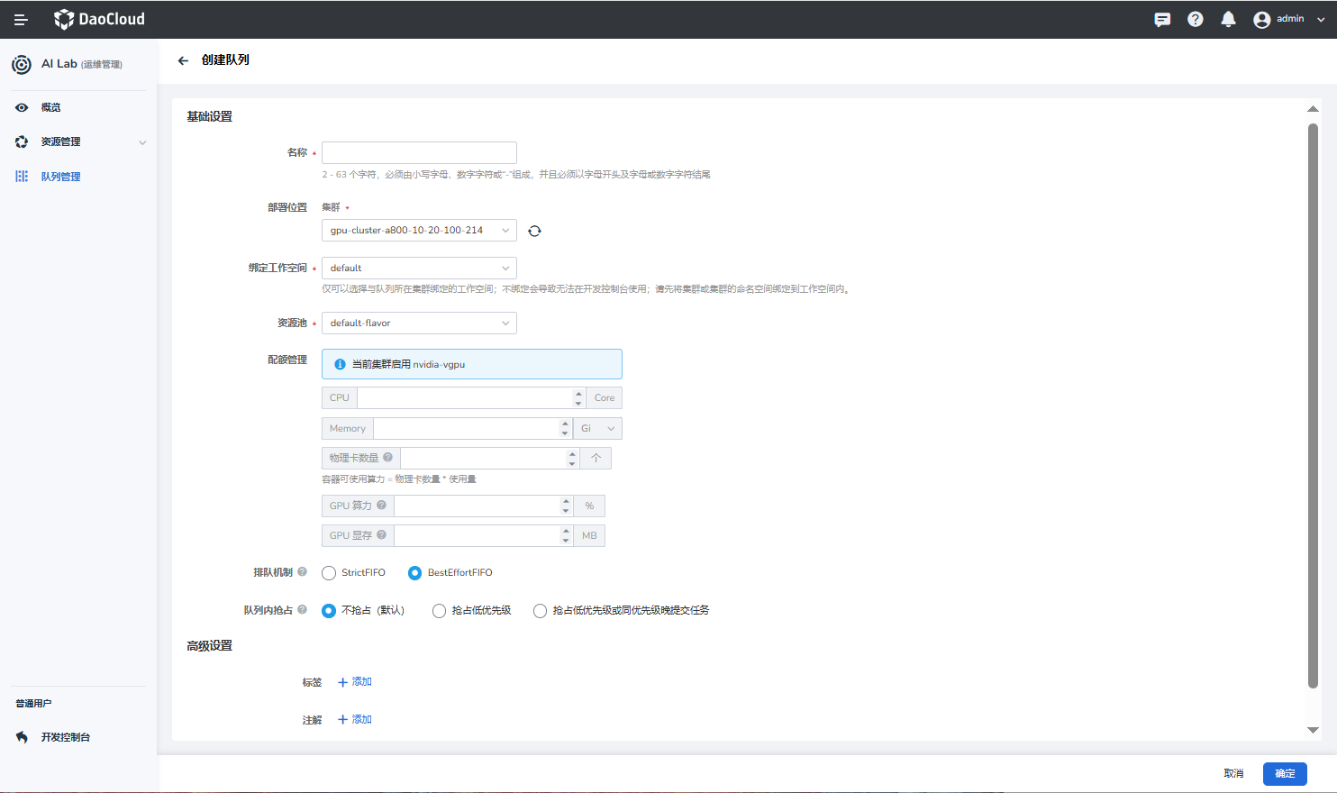
Task: Click the 确定 confirm button
Action: (x=1285, y=773)
